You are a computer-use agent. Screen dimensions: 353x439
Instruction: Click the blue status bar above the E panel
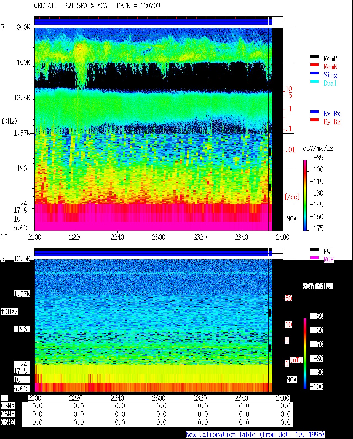click(x=151, y=22)
